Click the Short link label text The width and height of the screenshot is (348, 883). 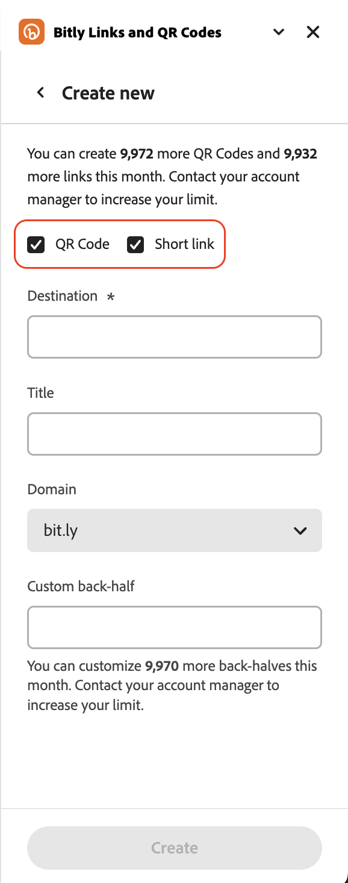184,244
